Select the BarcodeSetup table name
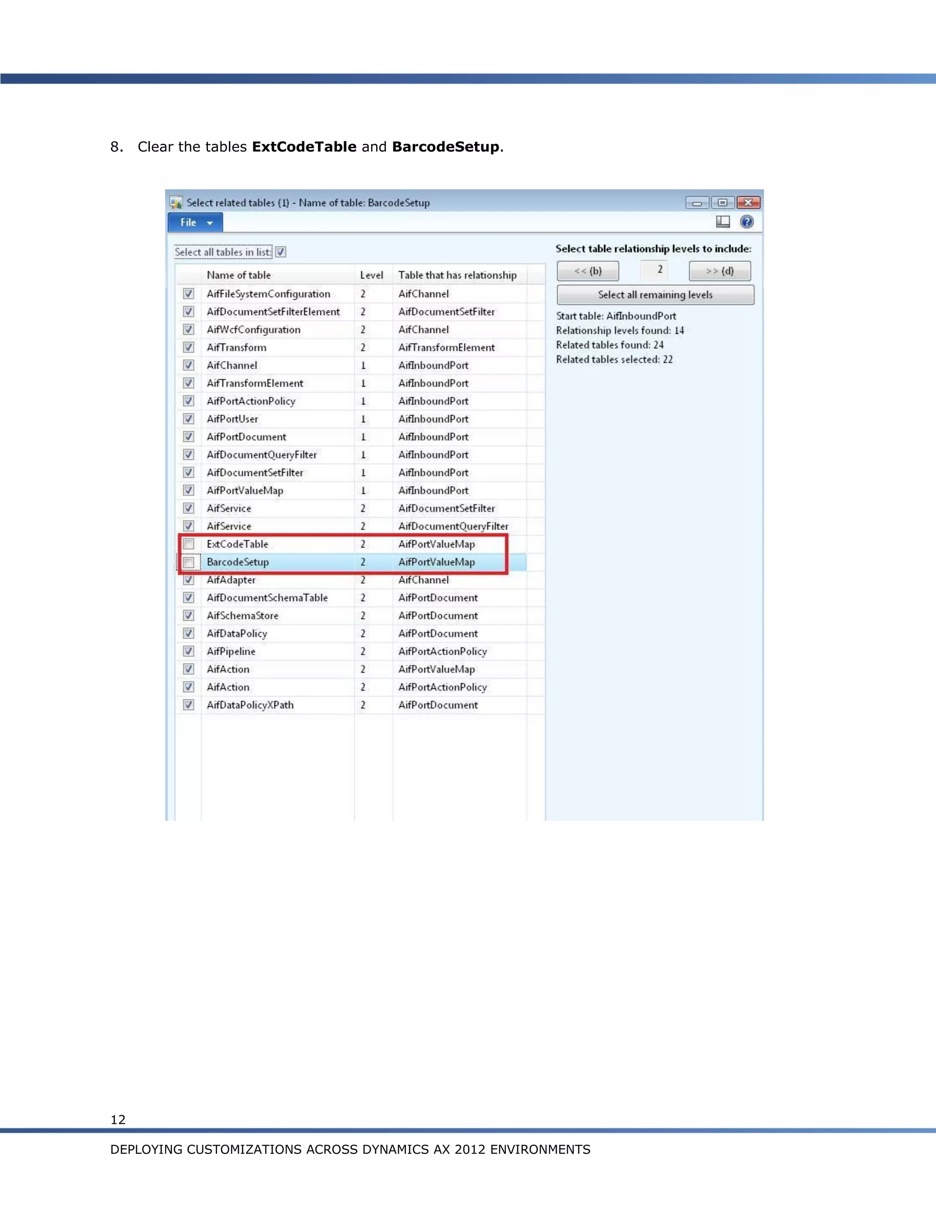The height and width of the screenshot is (1211, 936). click(x=238, y=562)
